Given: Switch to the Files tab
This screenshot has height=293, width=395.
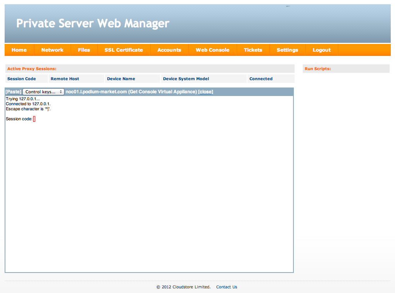Looking at the screenshot, I should coord(84,50).
